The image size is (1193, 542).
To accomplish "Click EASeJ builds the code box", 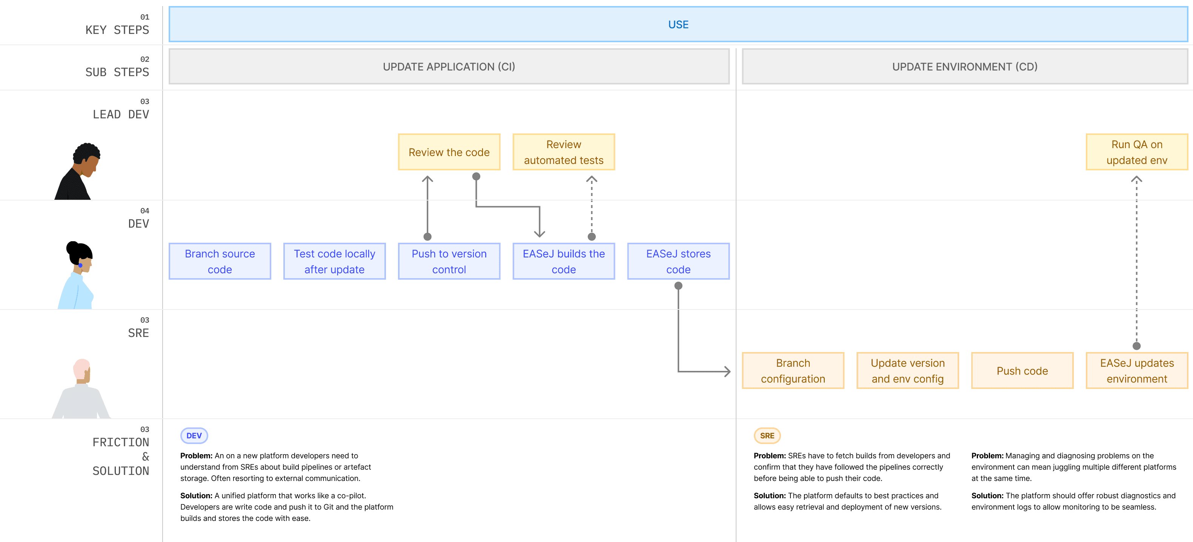I will coord(563,261).
